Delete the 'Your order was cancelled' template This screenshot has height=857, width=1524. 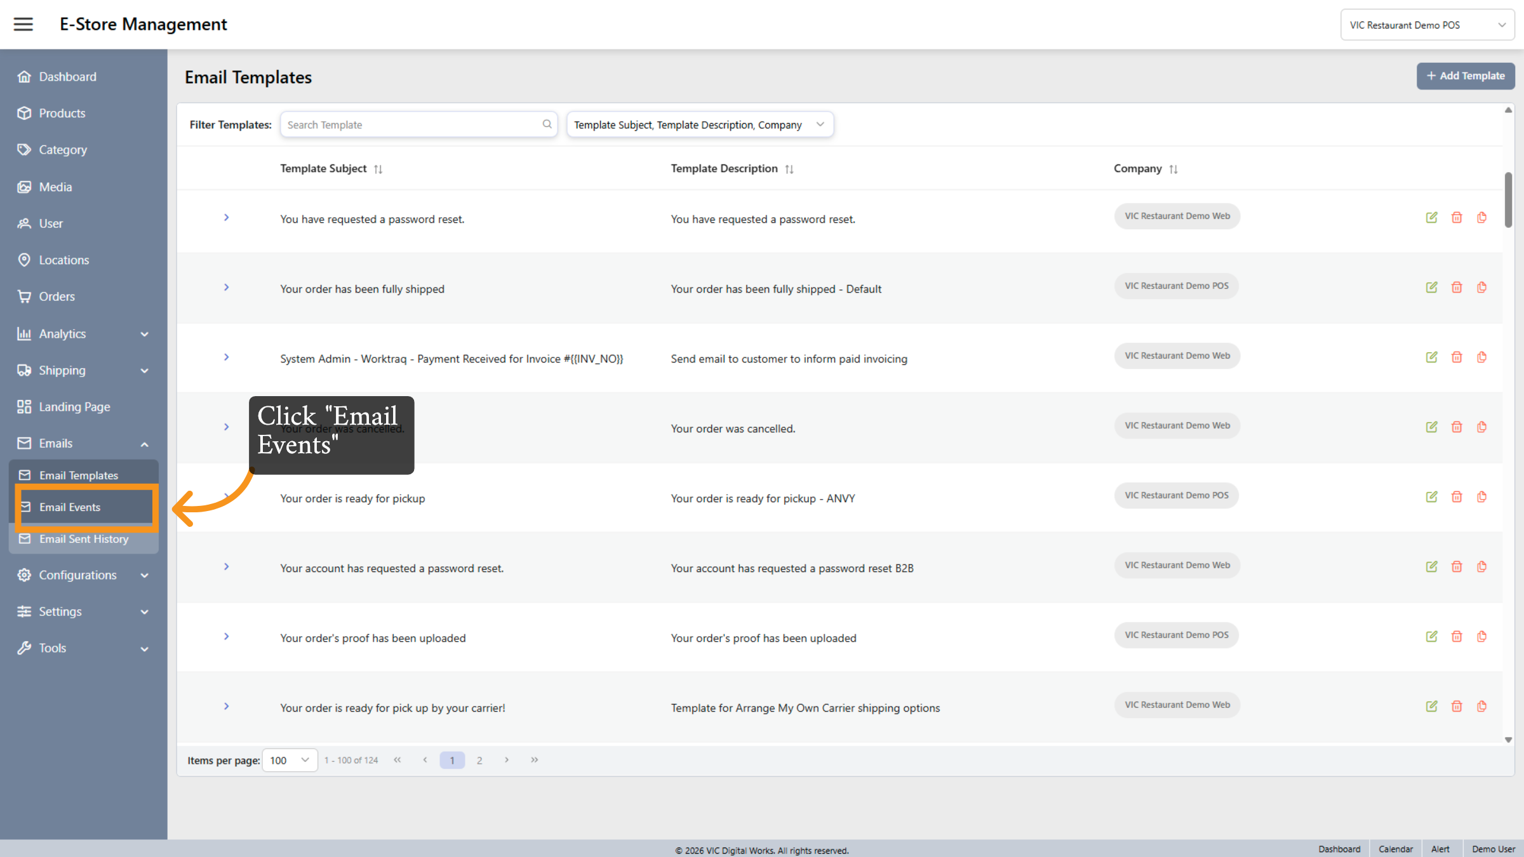coord(1457,427)
